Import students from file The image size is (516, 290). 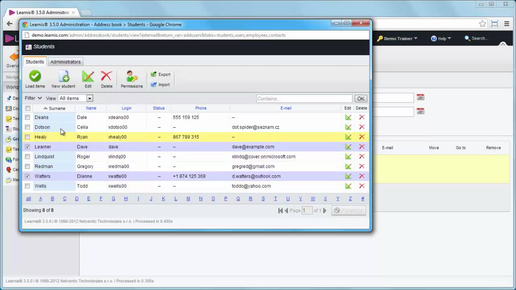160,85
